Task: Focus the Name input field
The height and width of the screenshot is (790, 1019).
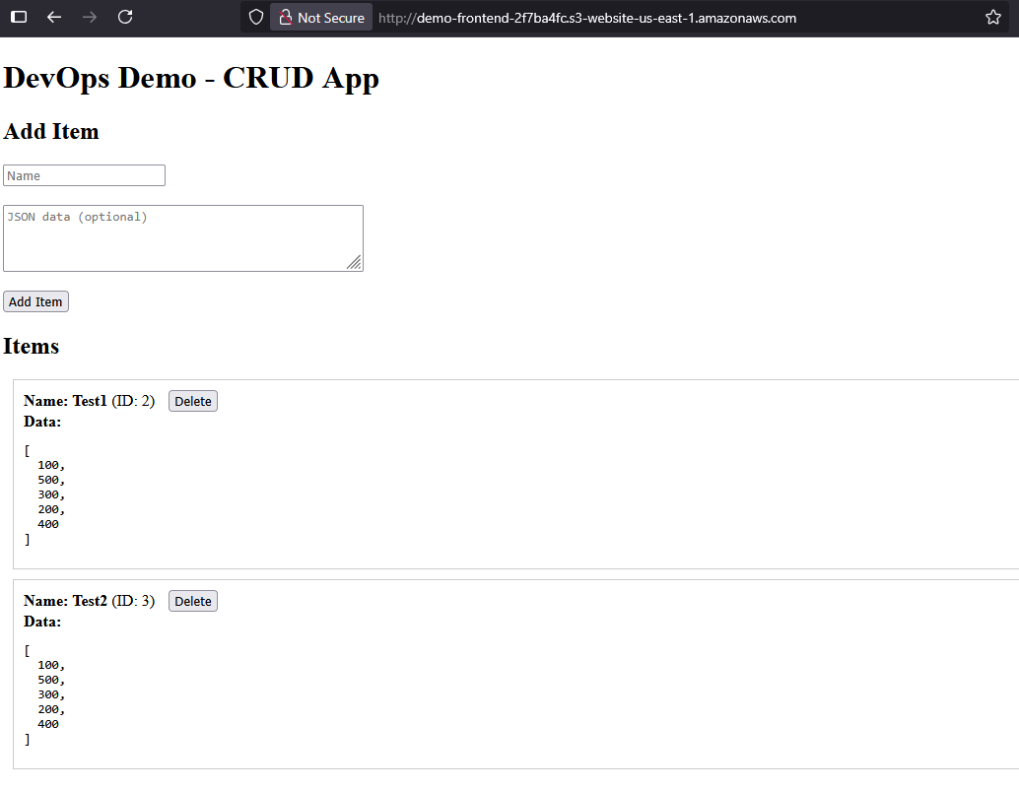Action: [85, 175]
